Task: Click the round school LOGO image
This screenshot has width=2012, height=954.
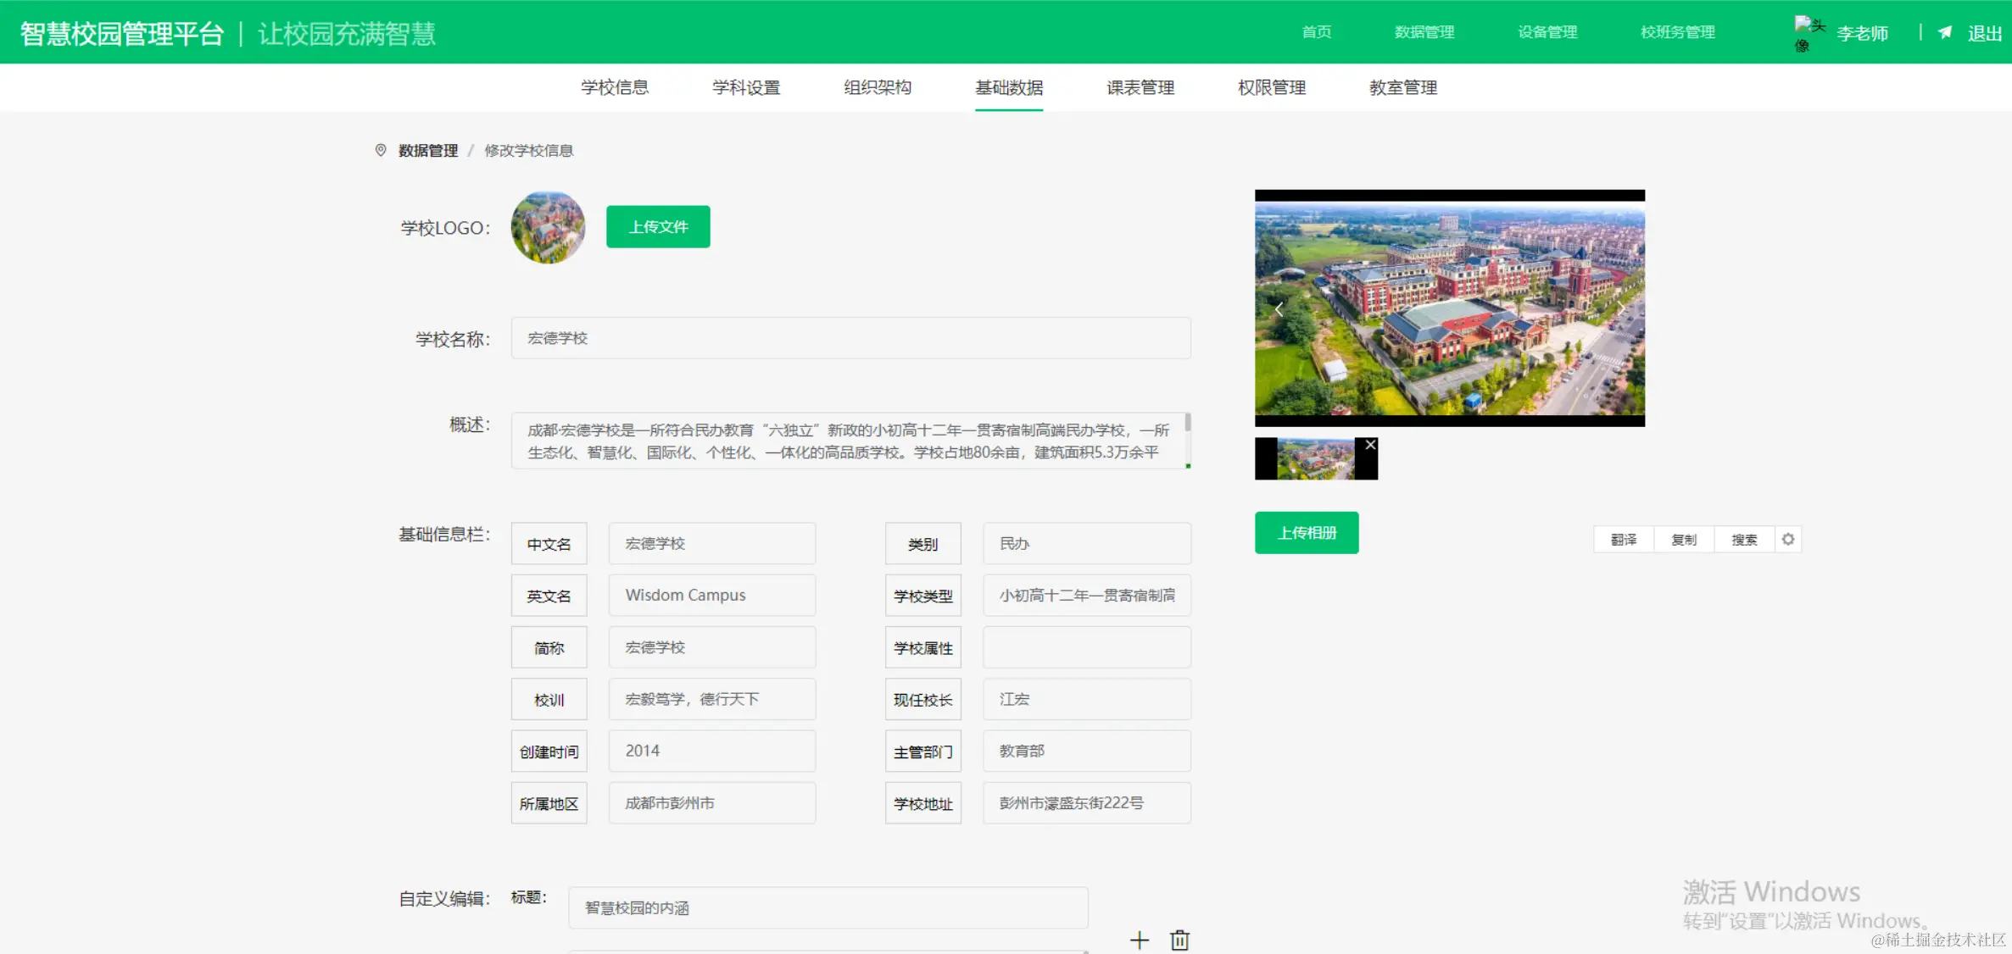Action: [548, 227]
